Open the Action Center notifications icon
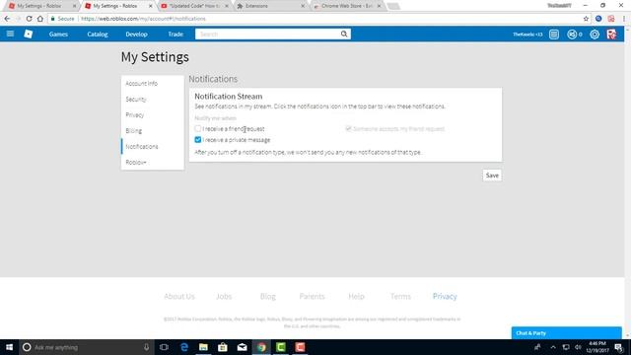Viewport: 631px width, 355px height. click(x=619, y=347)
